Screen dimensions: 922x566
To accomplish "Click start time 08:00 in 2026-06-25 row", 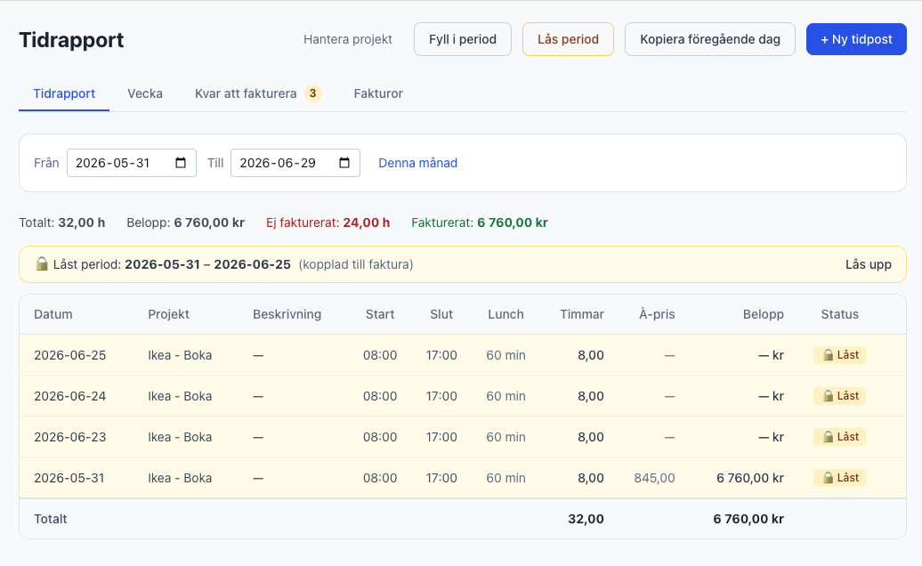I will (x=380, y=355).
